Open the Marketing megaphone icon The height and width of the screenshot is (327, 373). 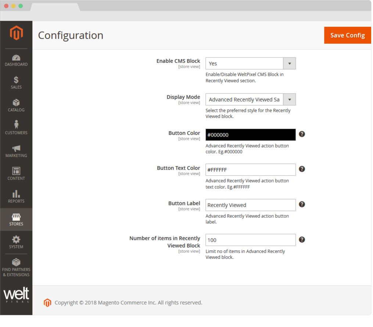coord(16,149)
